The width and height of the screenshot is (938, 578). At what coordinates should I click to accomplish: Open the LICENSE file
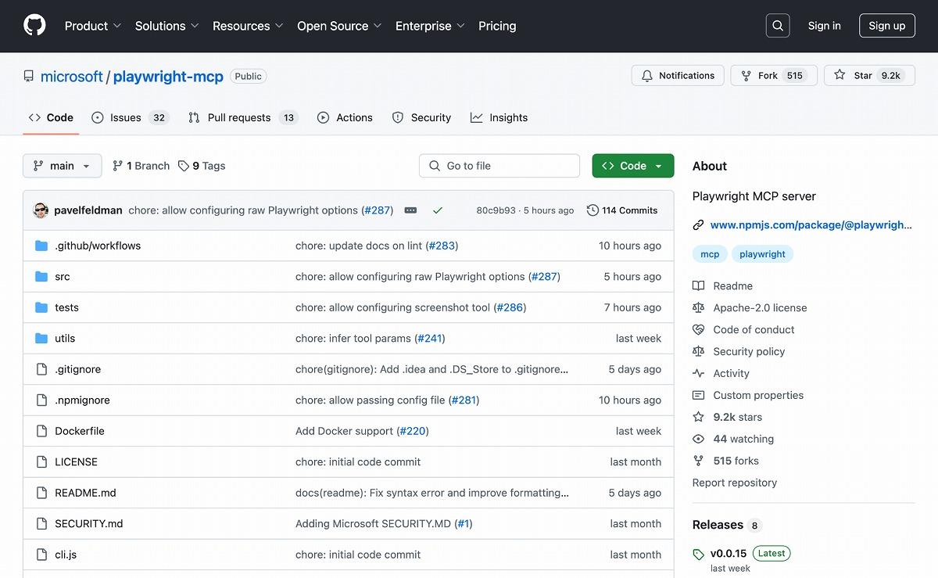coord(76,462)
